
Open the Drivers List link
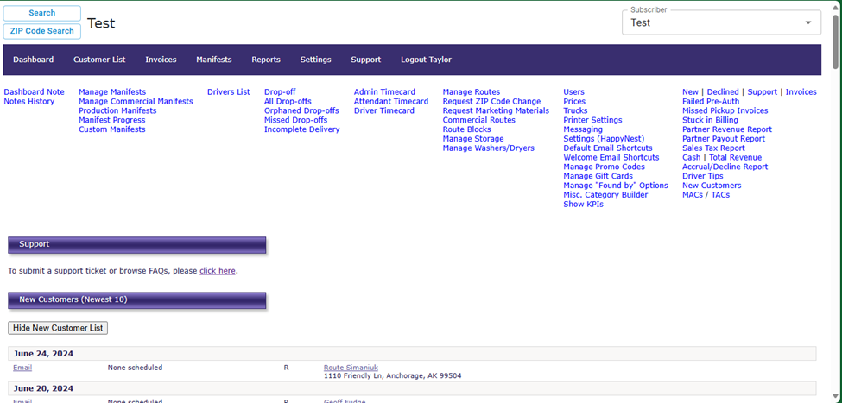point(228,92)
